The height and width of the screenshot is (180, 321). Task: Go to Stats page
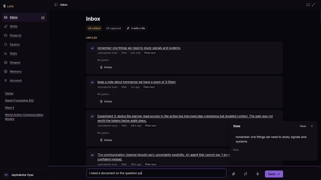[13, 53]
